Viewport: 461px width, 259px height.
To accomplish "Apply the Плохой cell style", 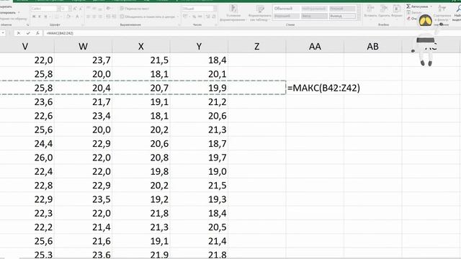I will (342, 9).
